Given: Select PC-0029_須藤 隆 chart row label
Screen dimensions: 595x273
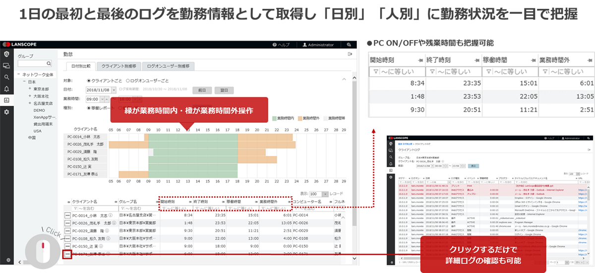Looking at the screenshot, I should click(x=85, y=152).
